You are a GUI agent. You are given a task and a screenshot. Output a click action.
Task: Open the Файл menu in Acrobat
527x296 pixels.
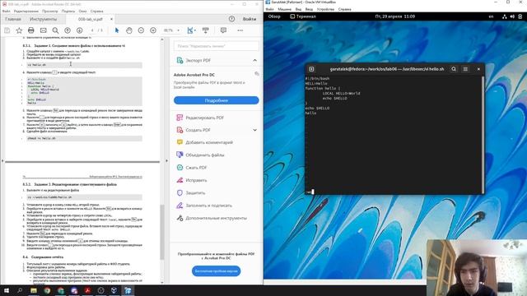point(6,11)
